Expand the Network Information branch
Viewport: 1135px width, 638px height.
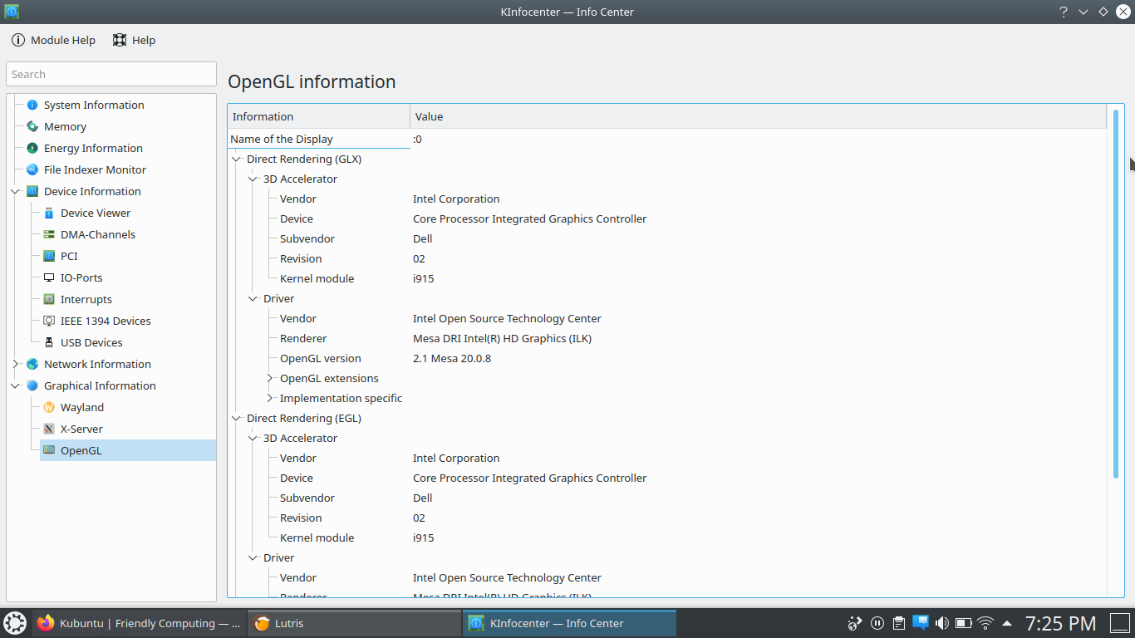point(16,364)
